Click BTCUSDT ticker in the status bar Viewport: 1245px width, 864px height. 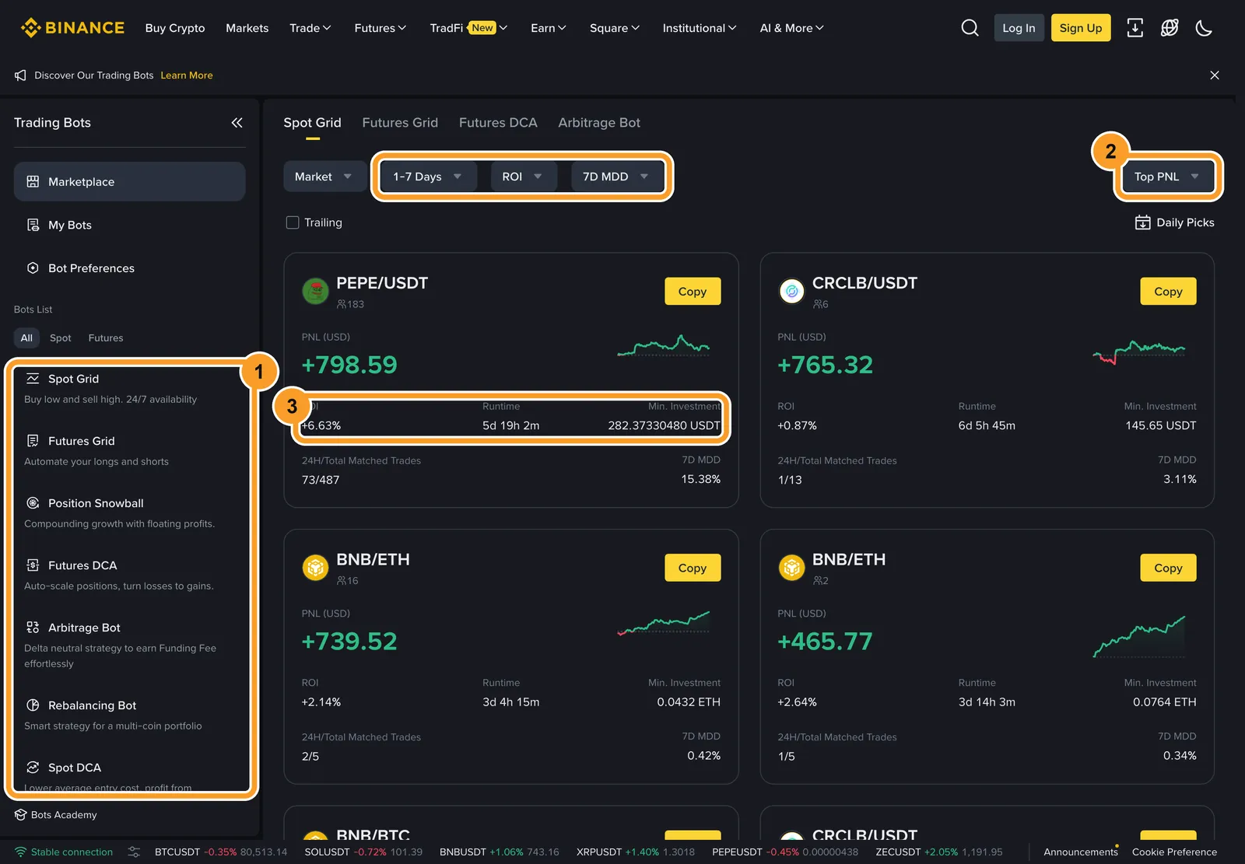click(x=221, y=852)
